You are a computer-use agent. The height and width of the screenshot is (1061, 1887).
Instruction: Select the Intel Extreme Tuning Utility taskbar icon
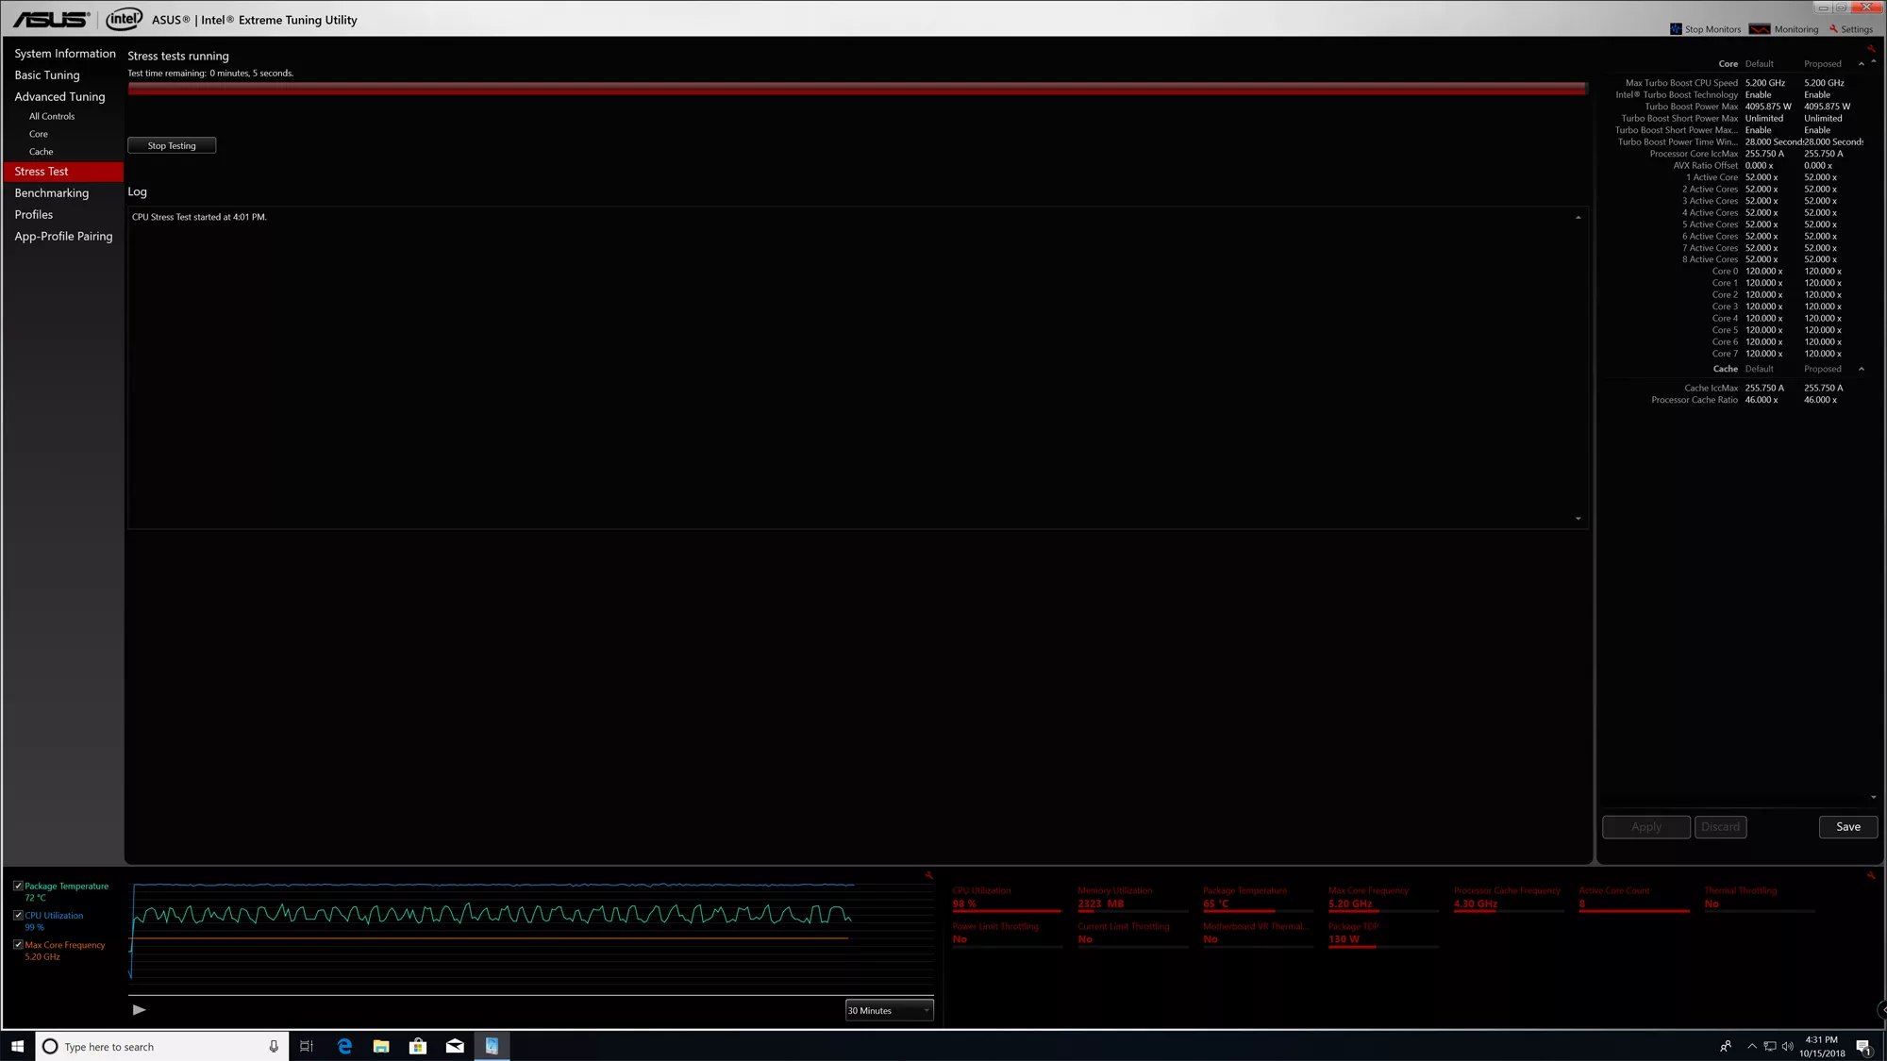[x=492, y=1046]
